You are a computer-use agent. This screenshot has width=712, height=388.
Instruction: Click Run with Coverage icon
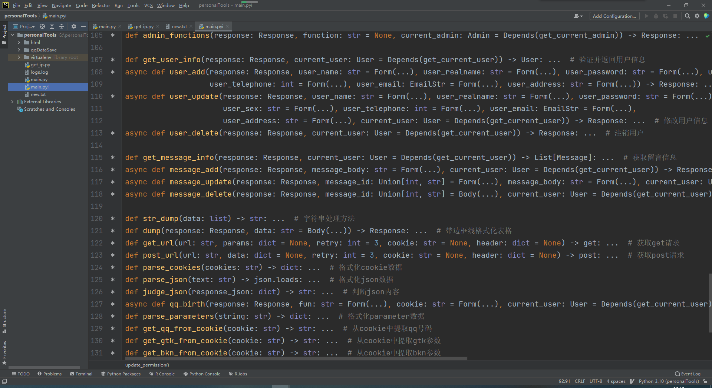point(666,16)
